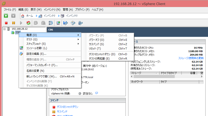The height and width of the screenshot is (116, 208).
Task: Select the 192.168.28.12 host tree item
Action: pyautogui.click(x=20, y=29)
